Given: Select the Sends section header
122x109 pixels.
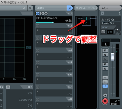Looking at the screenshot, I should click(51, 8).
